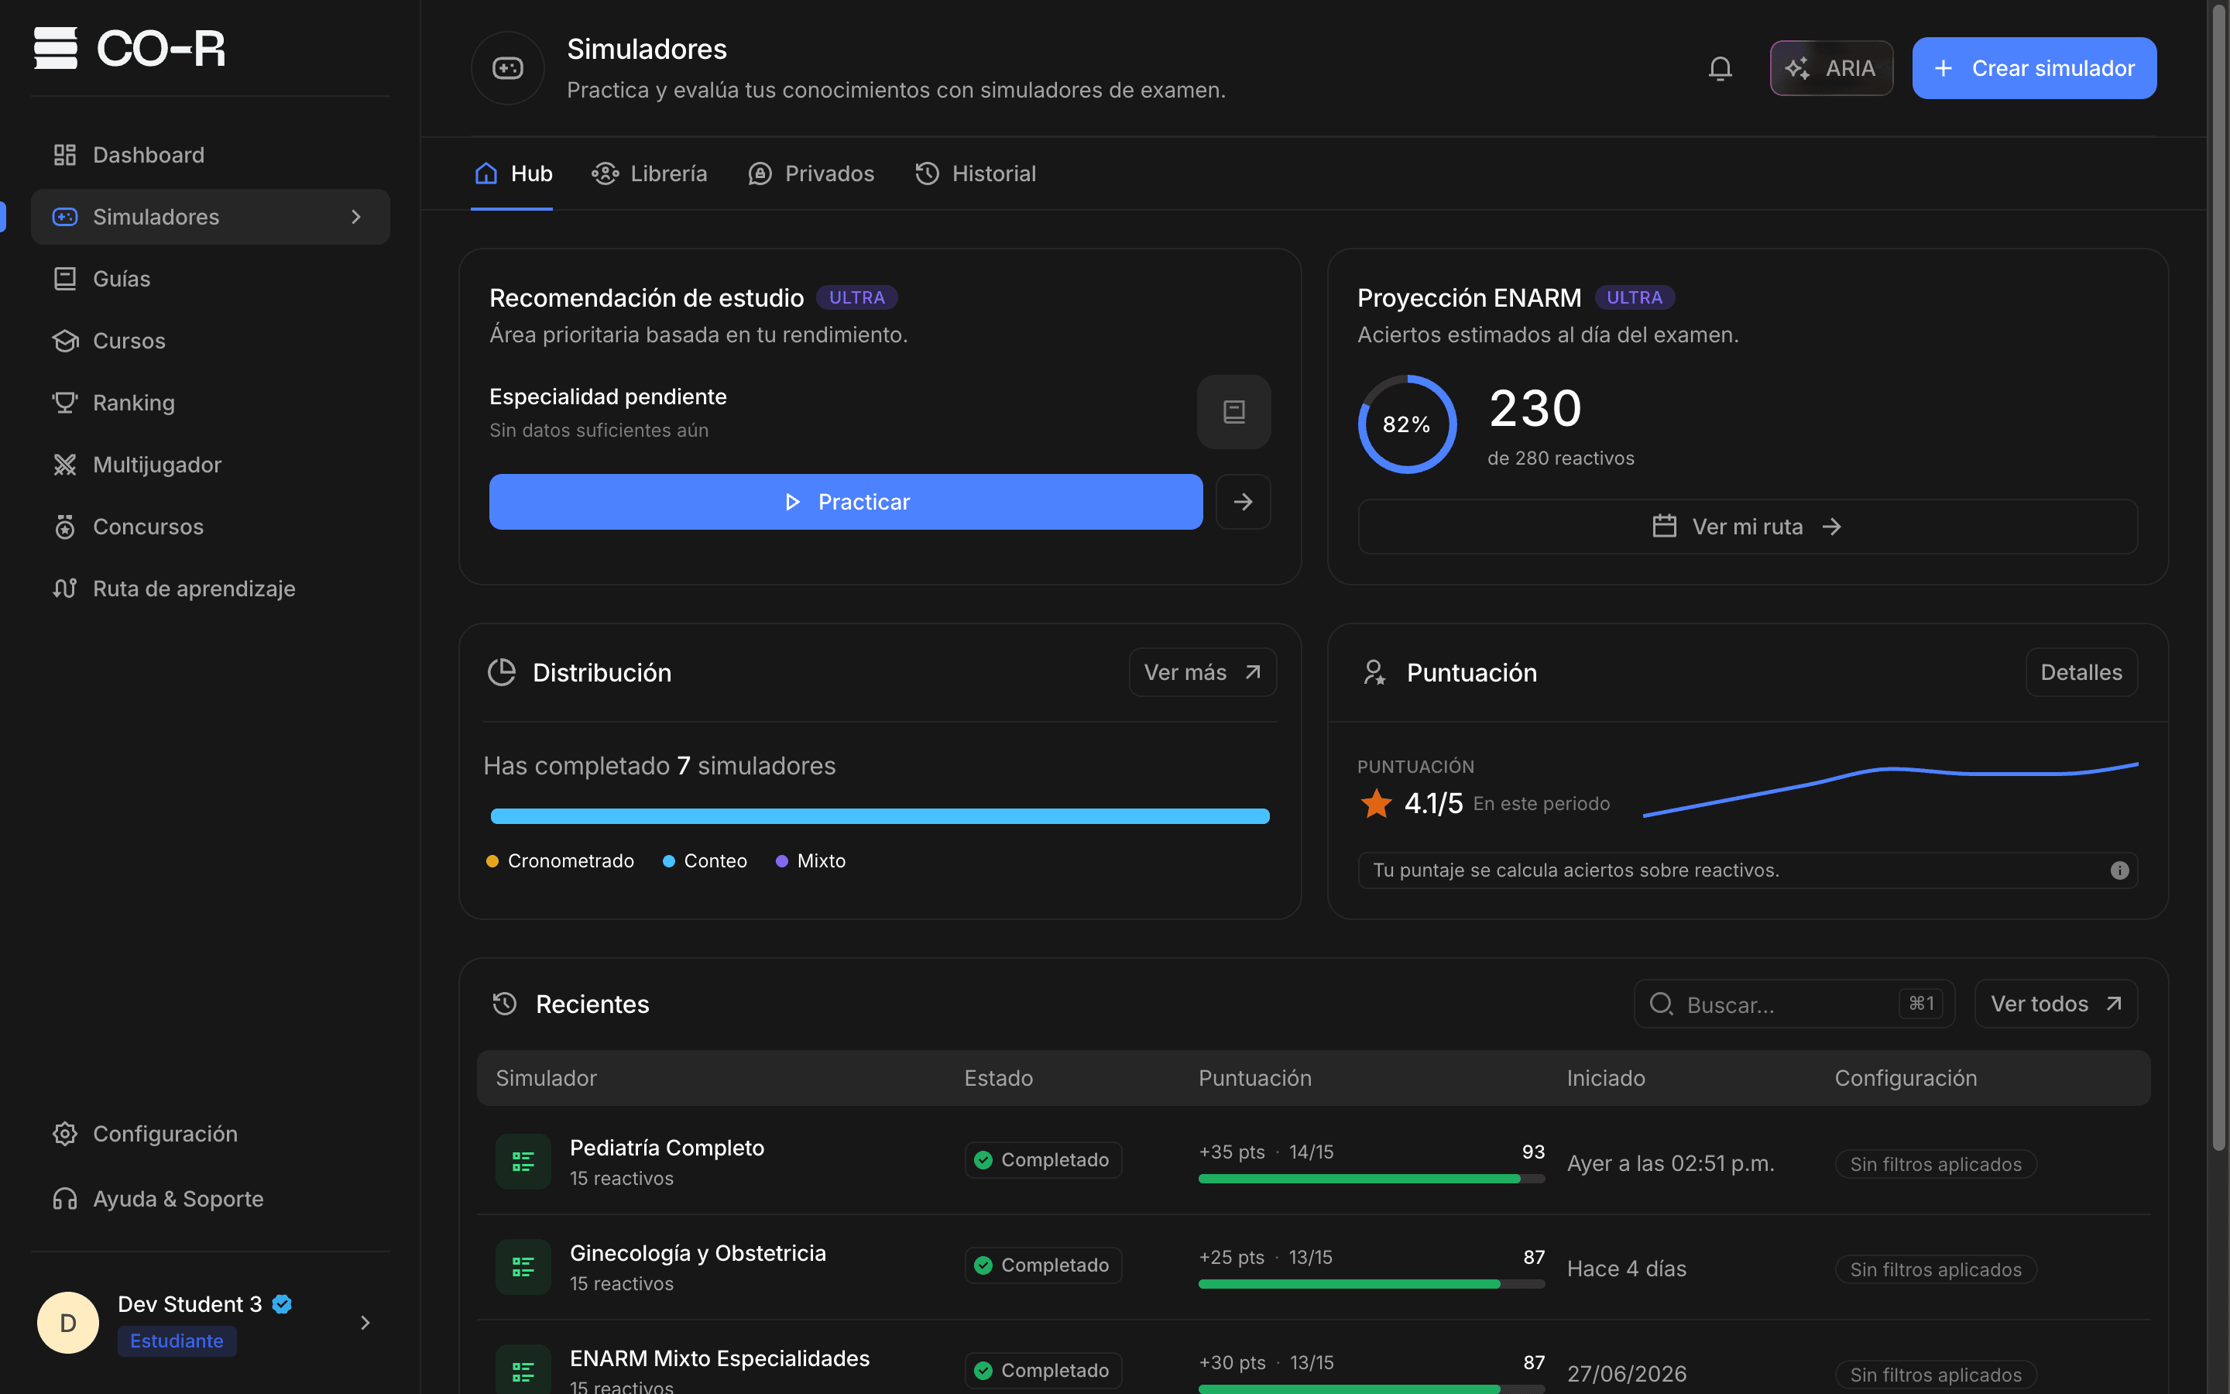The width and height of the screenshot is (2230, 1394).
Task: Click the verified badge next to Dev Student 3
Action: 282,1305
